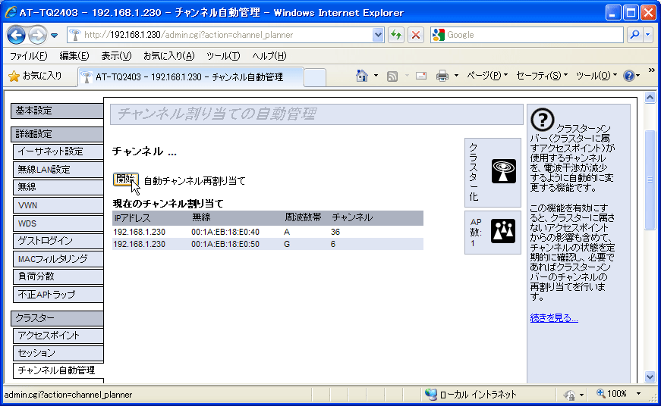This screenshot has height=406, width=661.
Task: Open the ファイル(F) menu
Action: click(x=29, y=56)
